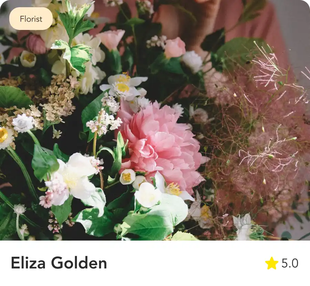The image size is (310, 286).
Task: Open Eliza Golden's profile name
Action: pos(59,263)
